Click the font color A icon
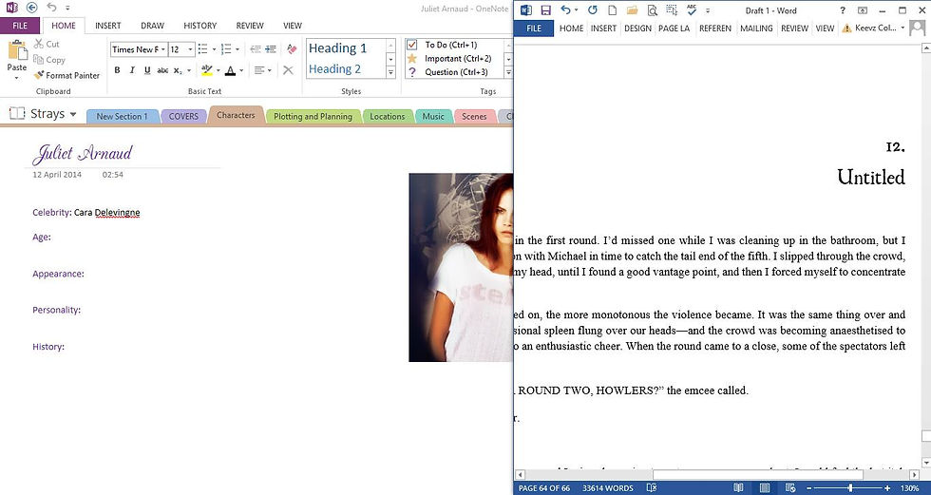 pos(230,70)
